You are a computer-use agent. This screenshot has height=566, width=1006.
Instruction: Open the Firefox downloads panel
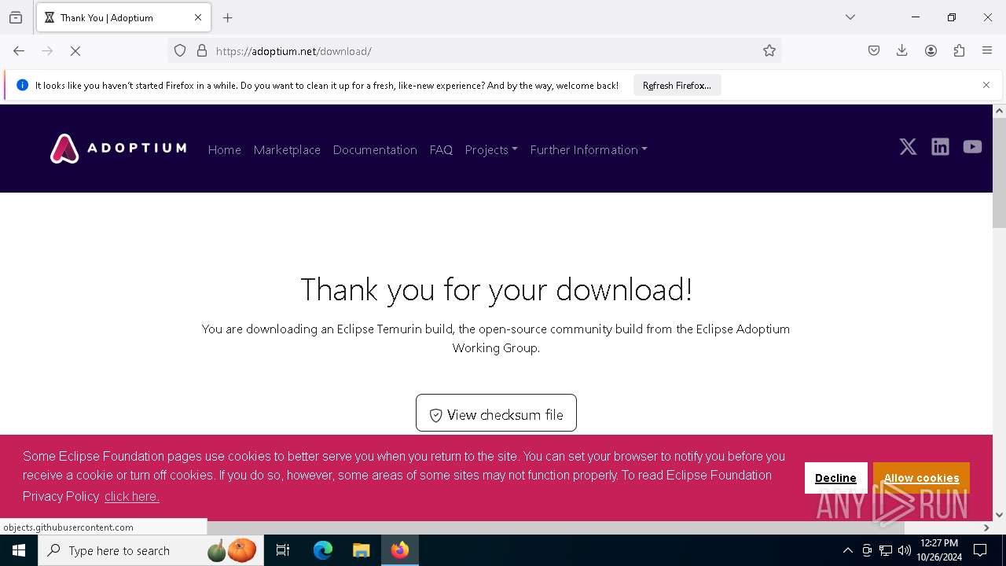coord(902,51)
